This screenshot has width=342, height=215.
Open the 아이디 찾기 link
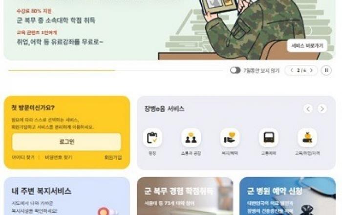[23, 157]
